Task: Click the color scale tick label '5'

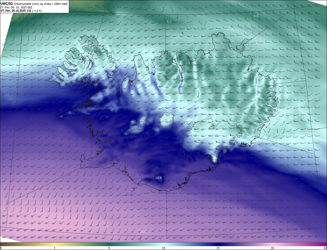Action: [x=109, y=248]
